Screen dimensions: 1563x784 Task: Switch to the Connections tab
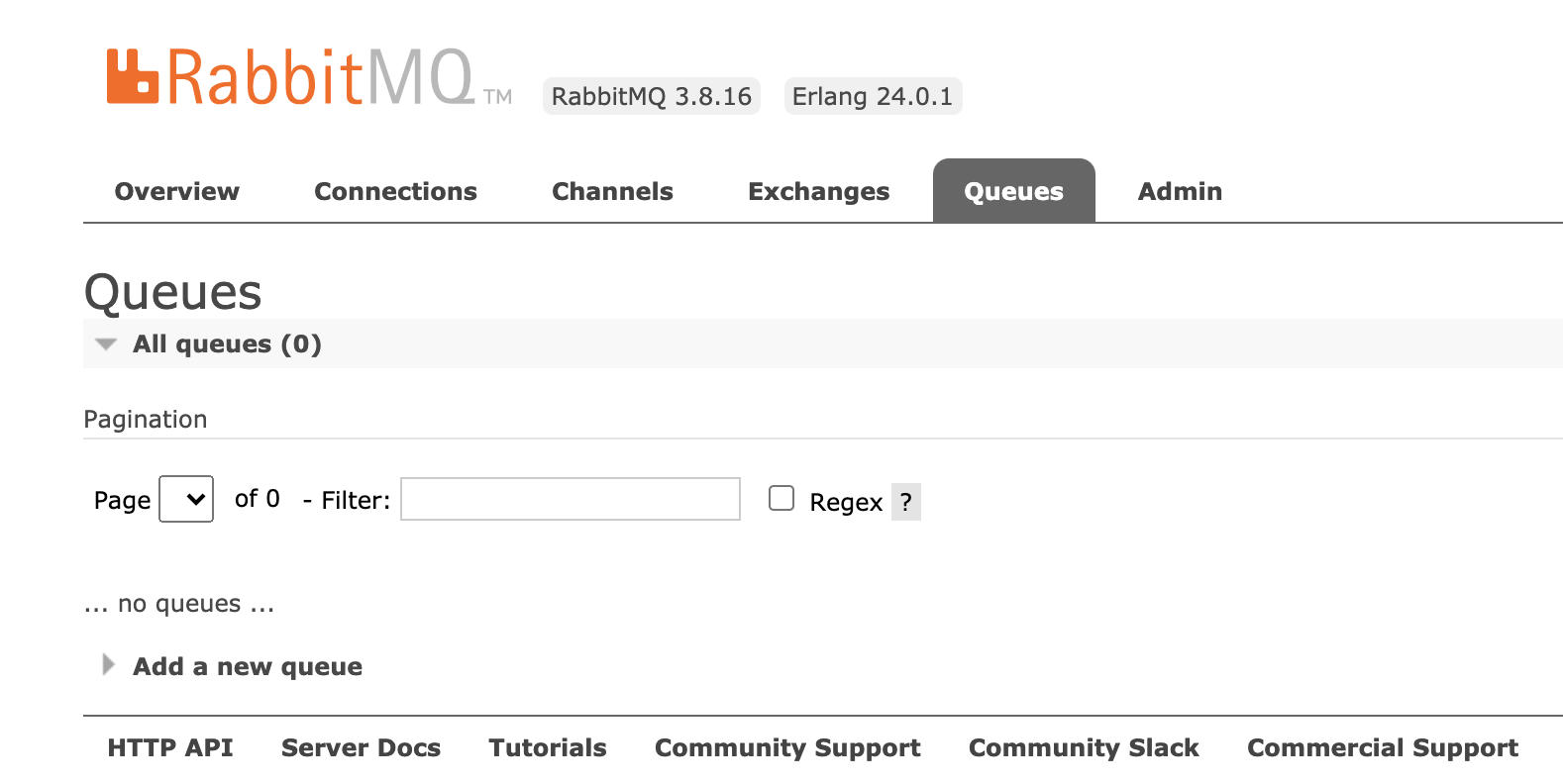click(x=395, y=191)
